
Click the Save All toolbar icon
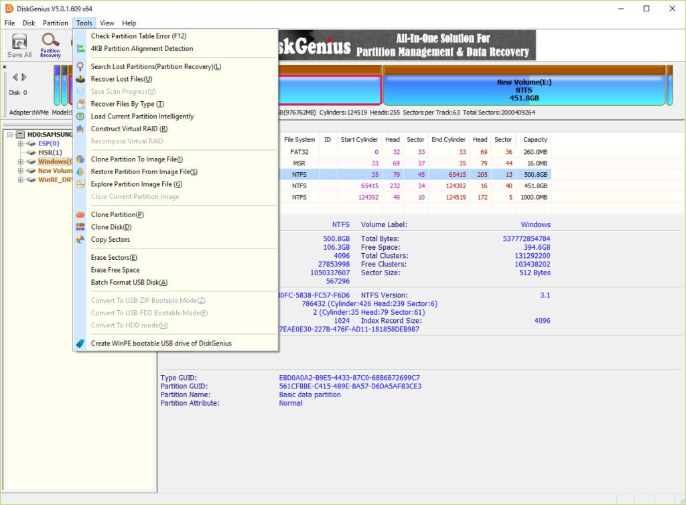(19, 46)
